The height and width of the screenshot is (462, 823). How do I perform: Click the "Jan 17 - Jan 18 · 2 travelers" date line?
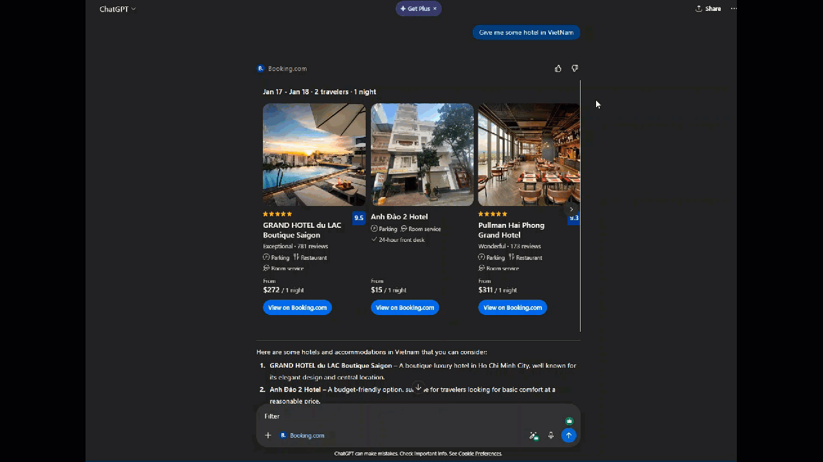(x=320, y=92)
